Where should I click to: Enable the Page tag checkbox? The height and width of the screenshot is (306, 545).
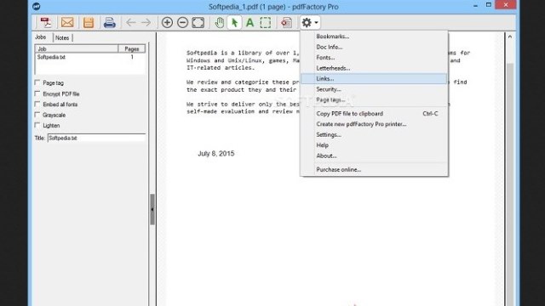click(x=37, y=82)
